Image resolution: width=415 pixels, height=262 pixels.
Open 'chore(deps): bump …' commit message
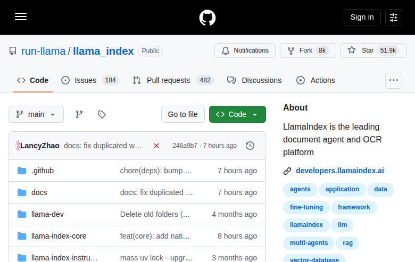pos(156,171)
